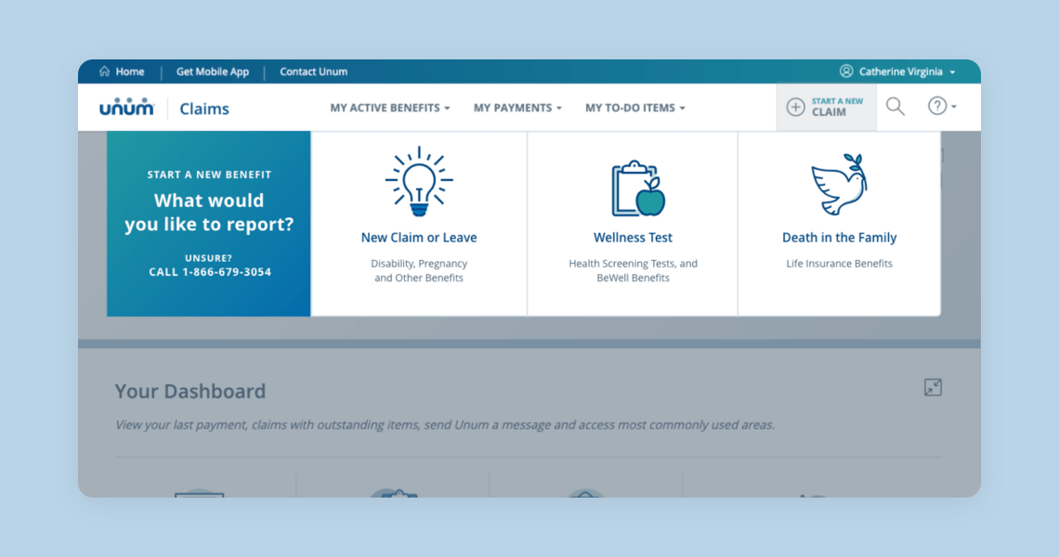Select Death in the Family option
The height and width of the screenshot is (557, 1059).
coord(840,238)
